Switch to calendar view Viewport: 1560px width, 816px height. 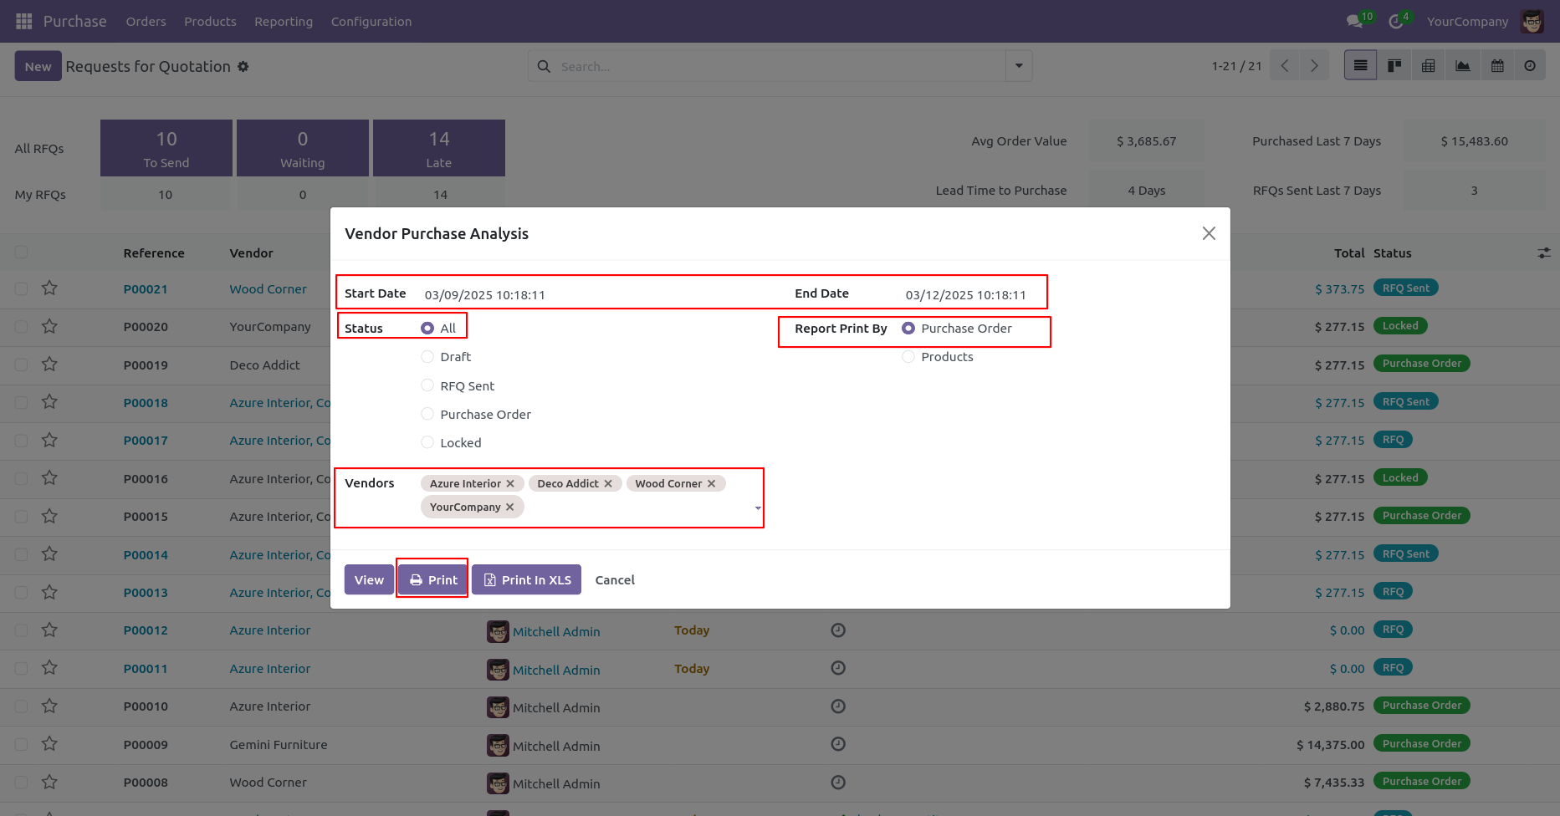pyautogui.click(x=1497, y=65)
